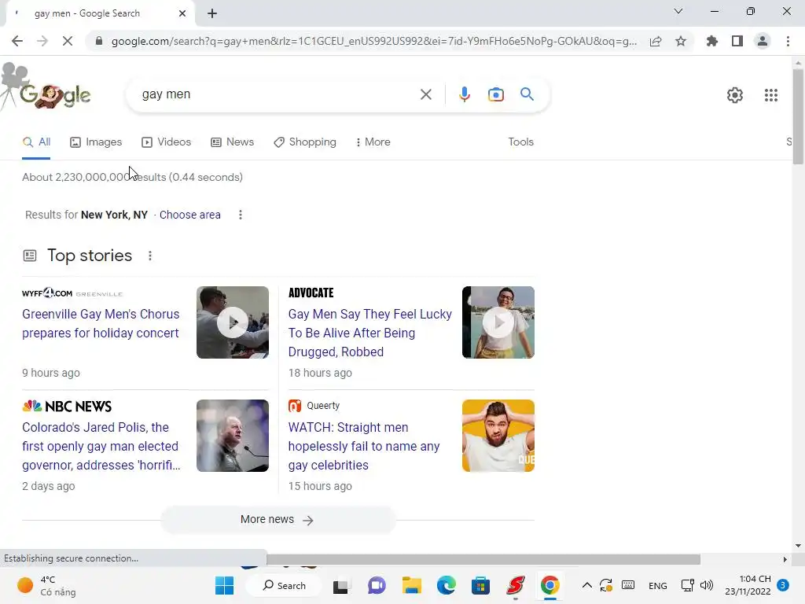Open Top stories three-dot menu
The width and height of the screenshot is (805, 604).
(x=150, y=256)
